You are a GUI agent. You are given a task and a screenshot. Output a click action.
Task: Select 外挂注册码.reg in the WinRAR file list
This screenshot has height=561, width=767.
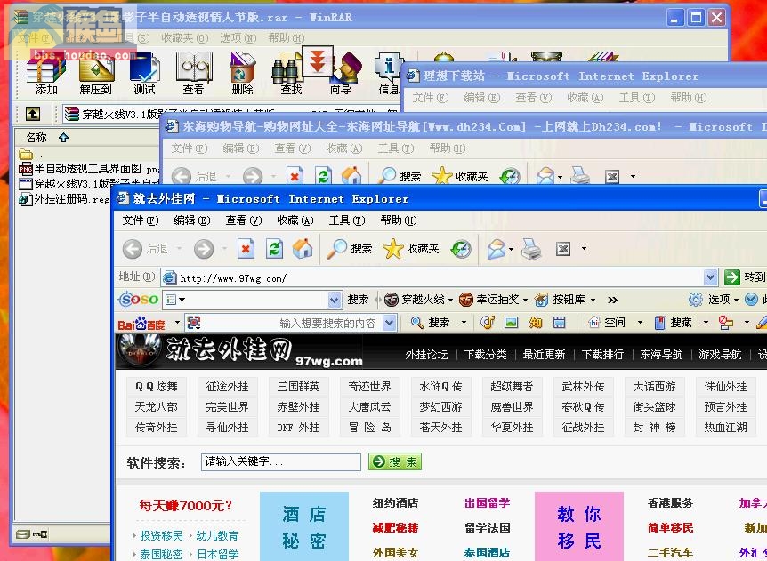64,199
